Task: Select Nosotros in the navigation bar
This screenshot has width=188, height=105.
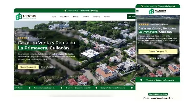Action: [86, 17]
